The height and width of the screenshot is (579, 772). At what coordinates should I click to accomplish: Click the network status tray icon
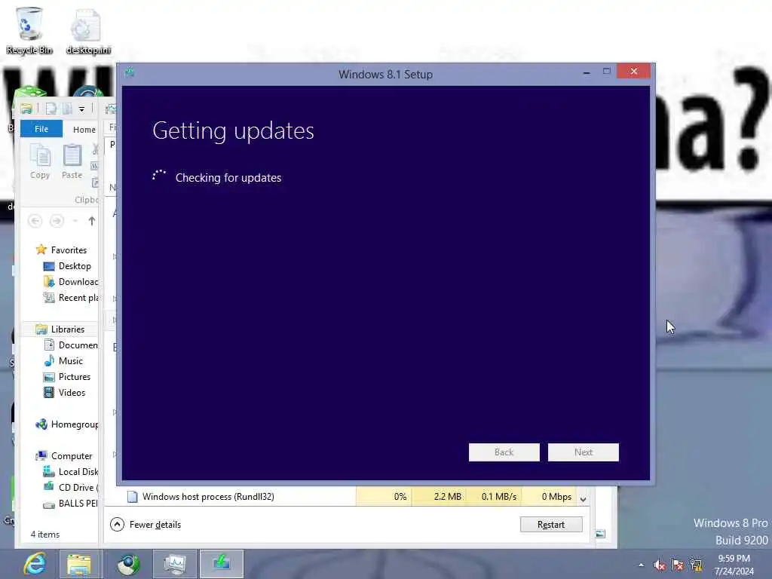[696, 565]
